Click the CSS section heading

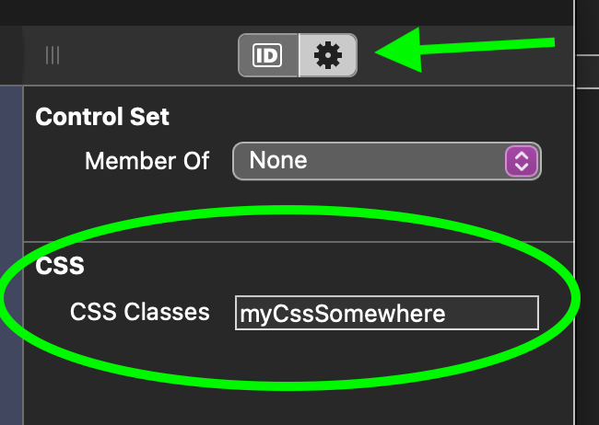60,267
